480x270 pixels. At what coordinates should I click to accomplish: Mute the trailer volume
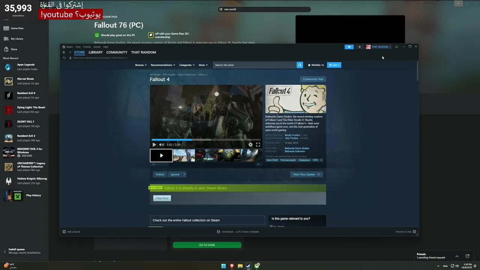[162, 144]
